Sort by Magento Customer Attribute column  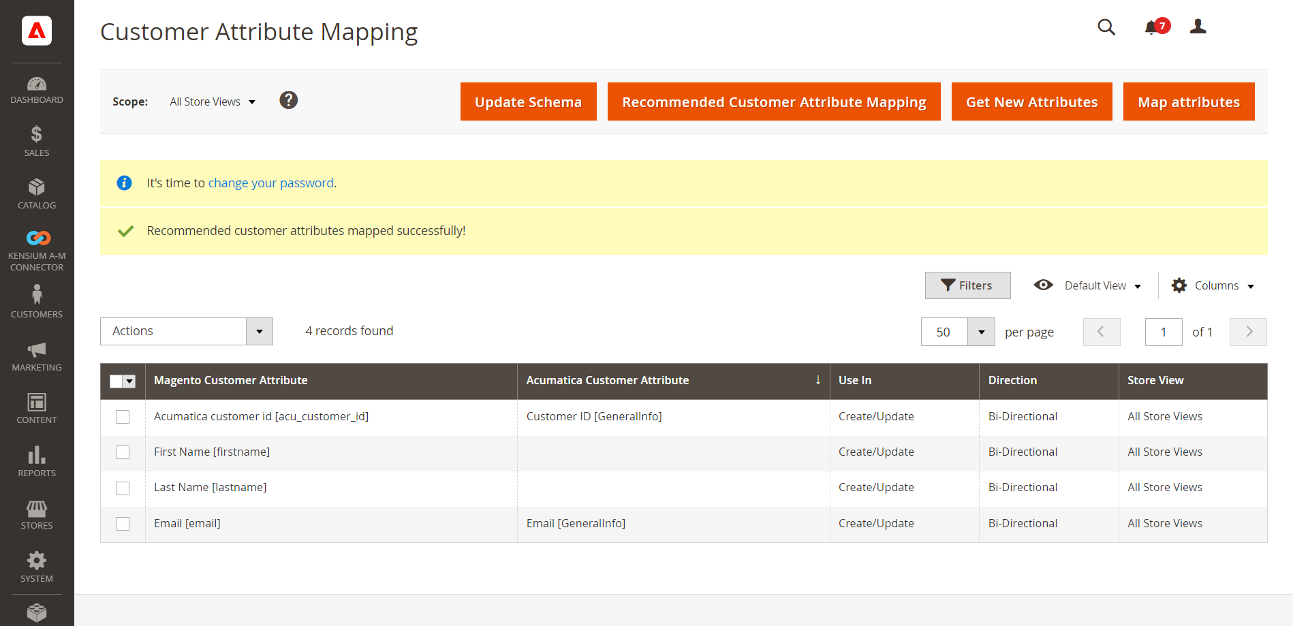[x=331, y=381]
